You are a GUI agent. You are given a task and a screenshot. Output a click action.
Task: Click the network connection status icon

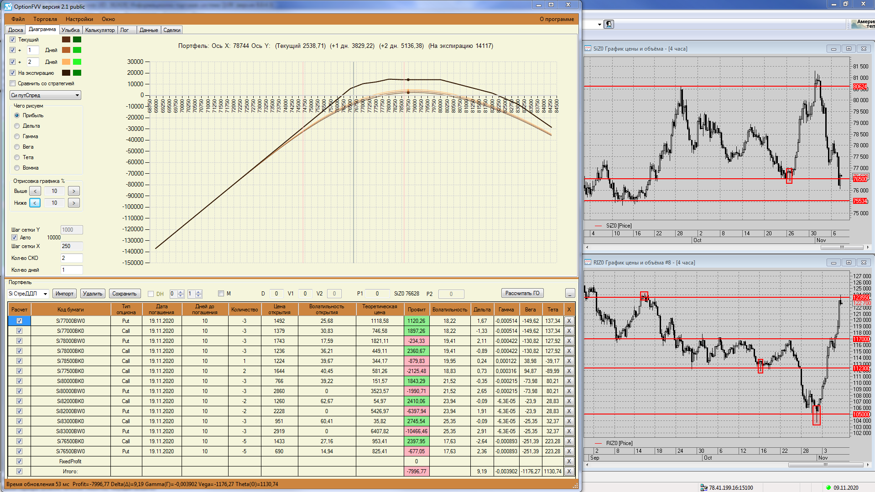[704, 487]
